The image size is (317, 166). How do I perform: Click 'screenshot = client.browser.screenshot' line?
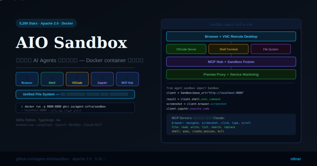pos(196,104)
